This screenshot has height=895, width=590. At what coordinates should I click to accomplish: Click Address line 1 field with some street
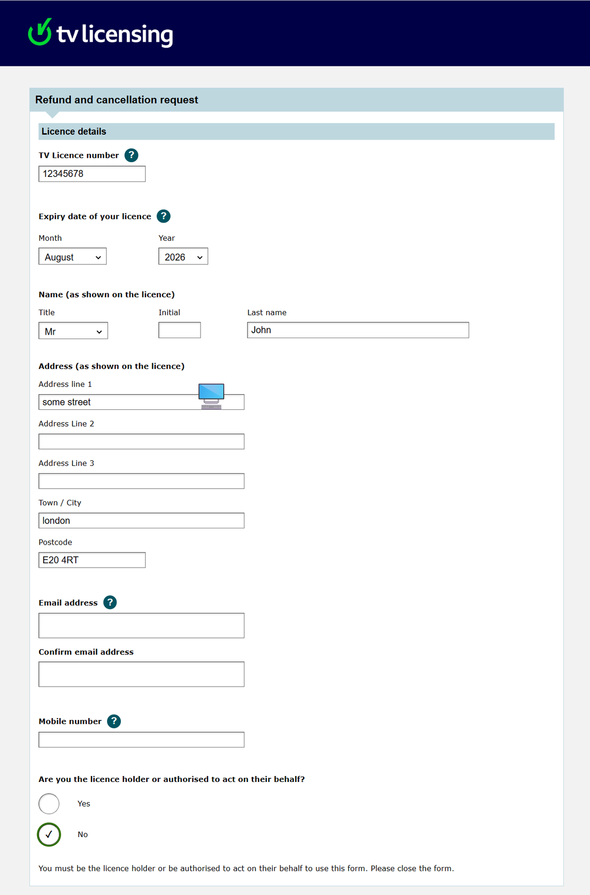[x=142, y=402]
